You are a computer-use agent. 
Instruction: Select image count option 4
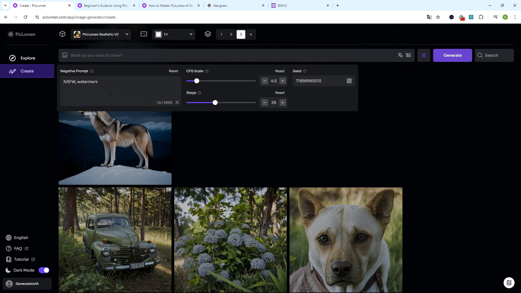[251, 34]
